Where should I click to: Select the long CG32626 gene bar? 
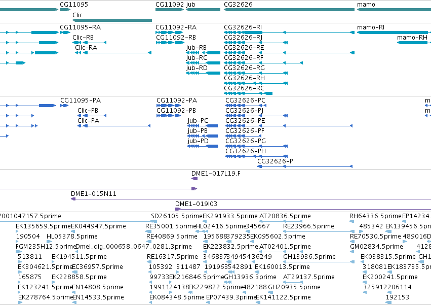click(x=289, y=10)
